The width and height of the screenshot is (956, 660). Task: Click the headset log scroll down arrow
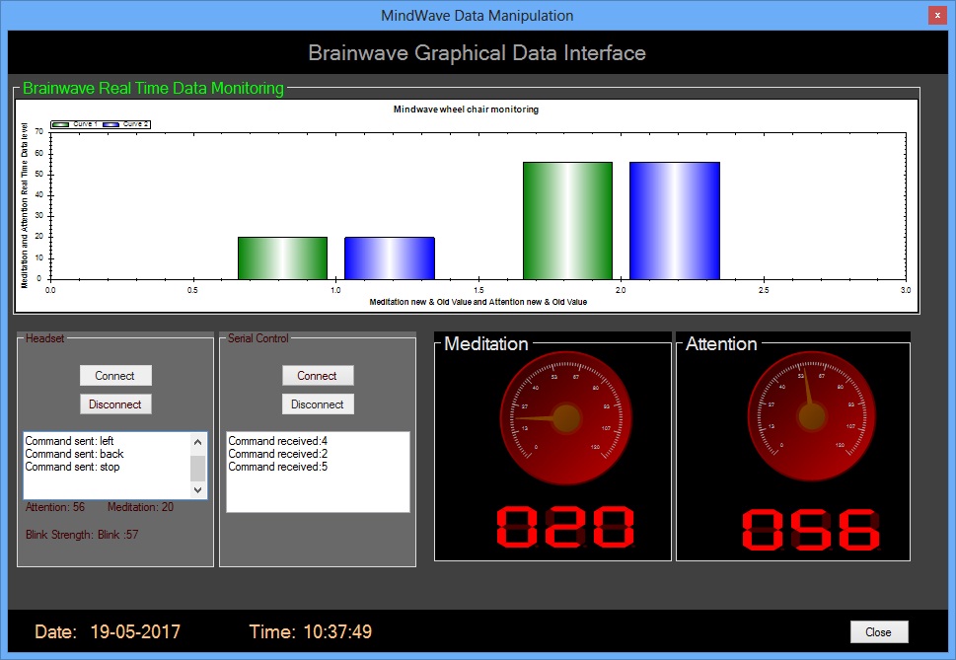(198, 489)
